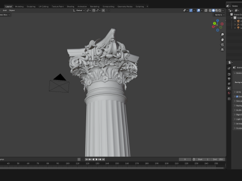Open the Scripting workspace tab
The height and width of the screenshot is (181, 242).
click(x=140, y=7)
